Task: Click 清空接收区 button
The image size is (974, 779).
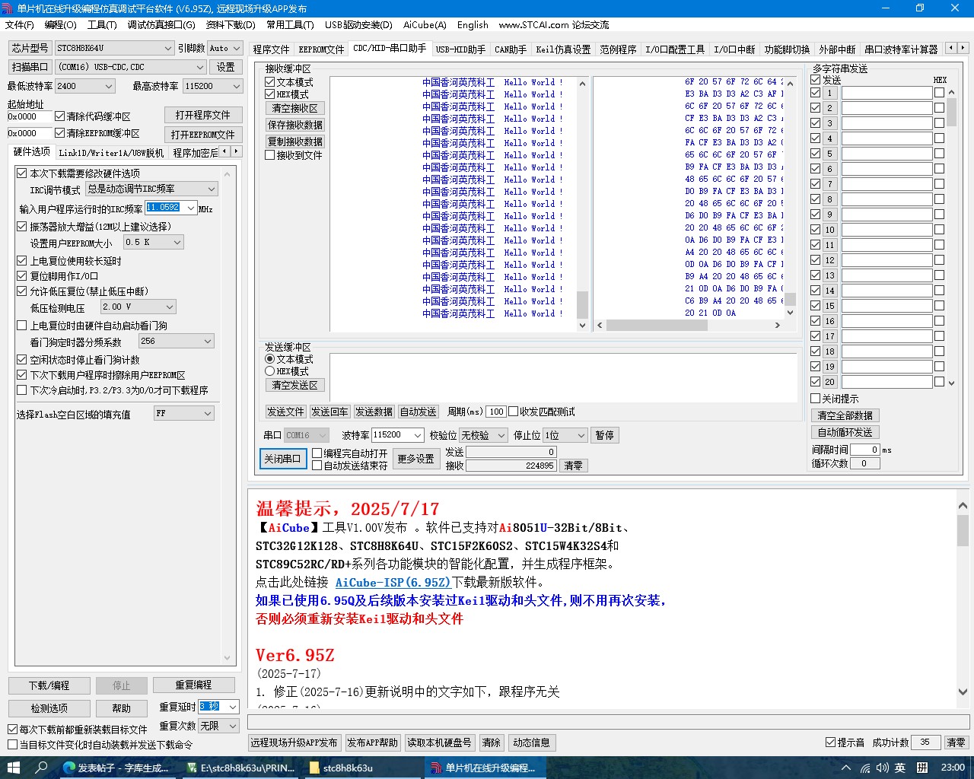Action: click(x=295, y=108)
